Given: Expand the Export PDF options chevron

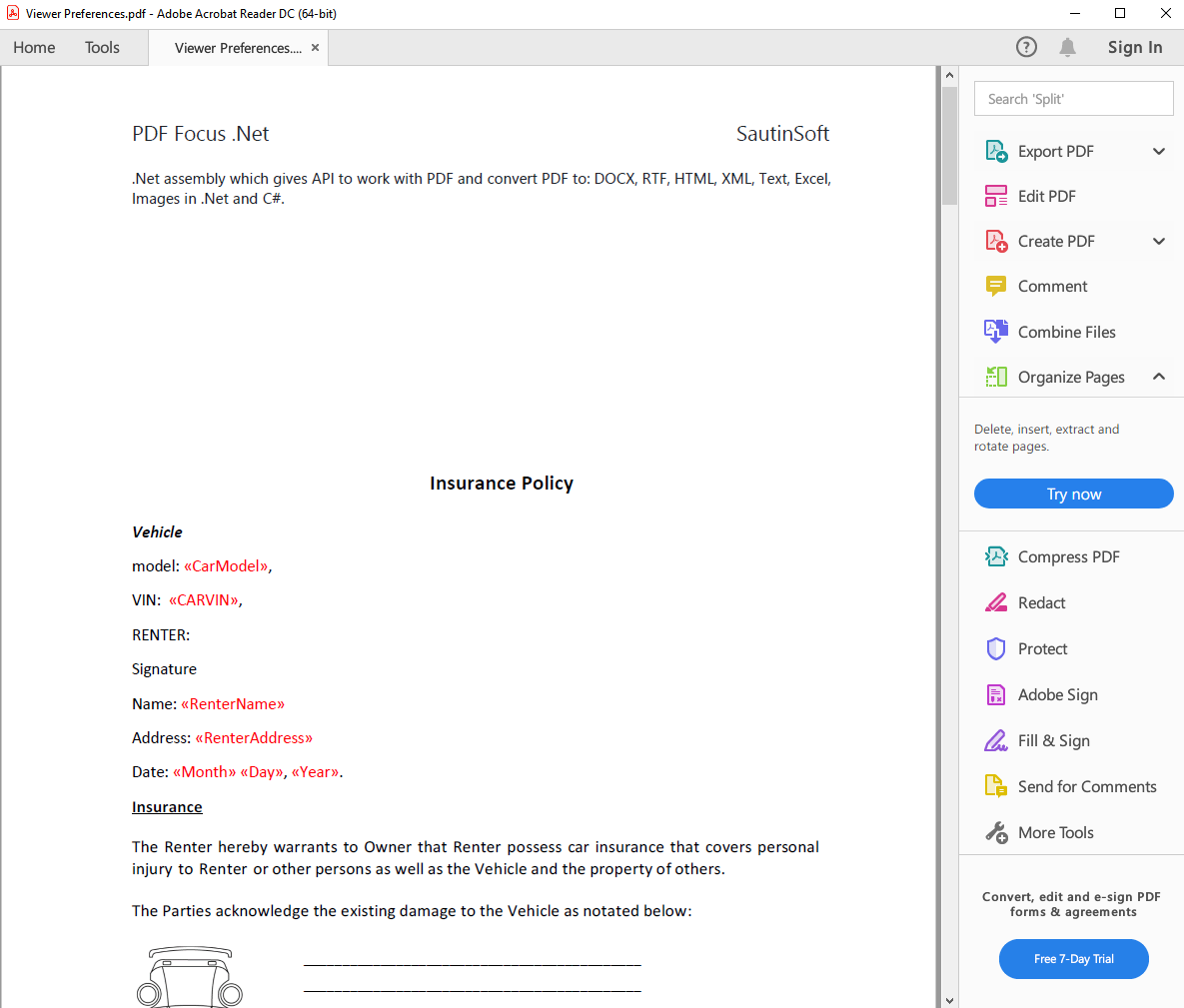Looking at the screenshot, I should pos(1159,151).
